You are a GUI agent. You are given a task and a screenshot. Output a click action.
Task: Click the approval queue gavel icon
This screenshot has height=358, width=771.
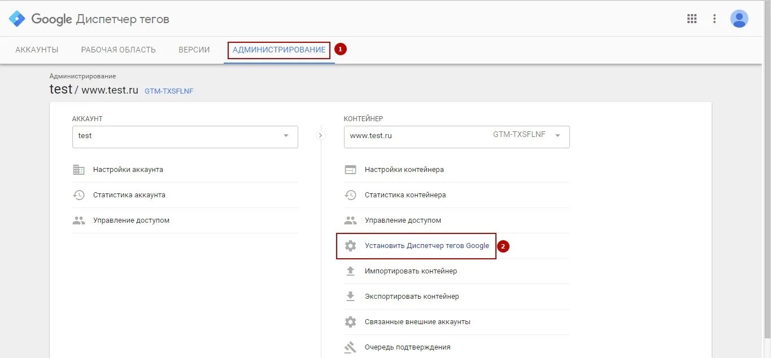pyautogui.click(x=350, y=347)
